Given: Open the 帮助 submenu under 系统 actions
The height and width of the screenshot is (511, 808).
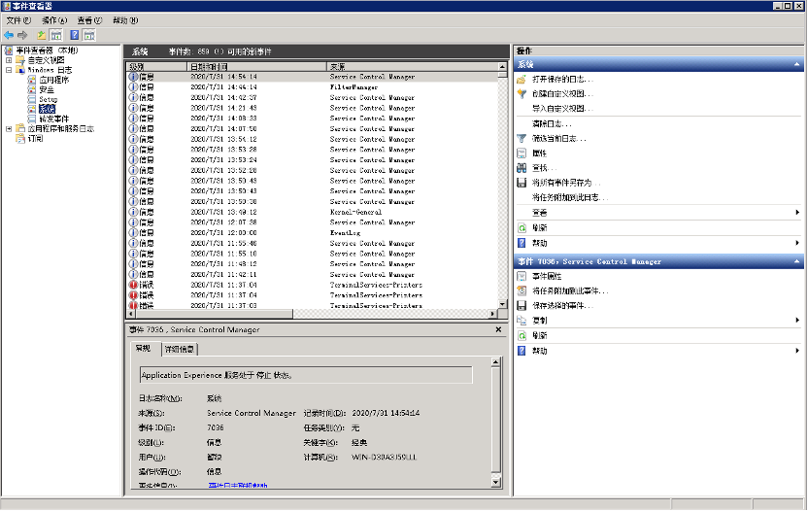Looking at the screenshot, I should (x=797, y=243).
